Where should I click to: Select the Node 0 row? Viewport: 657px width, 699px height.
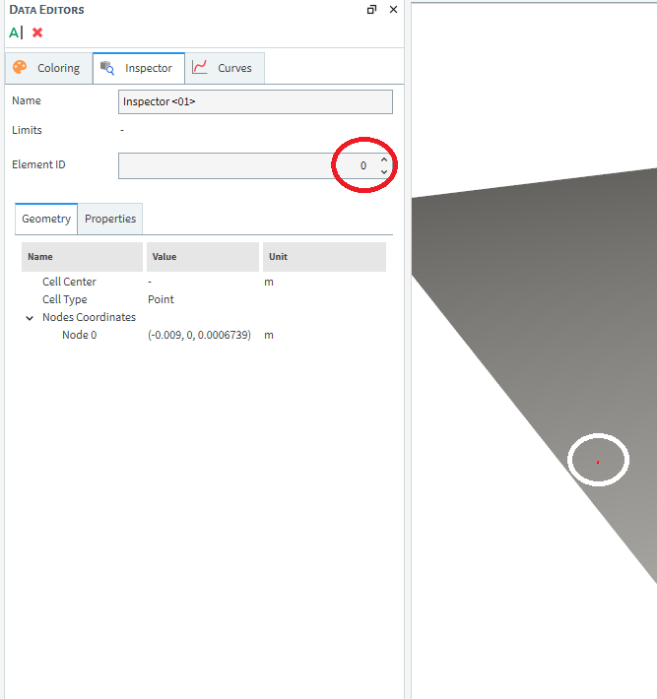pyautogui.click(x=204, y=336)
